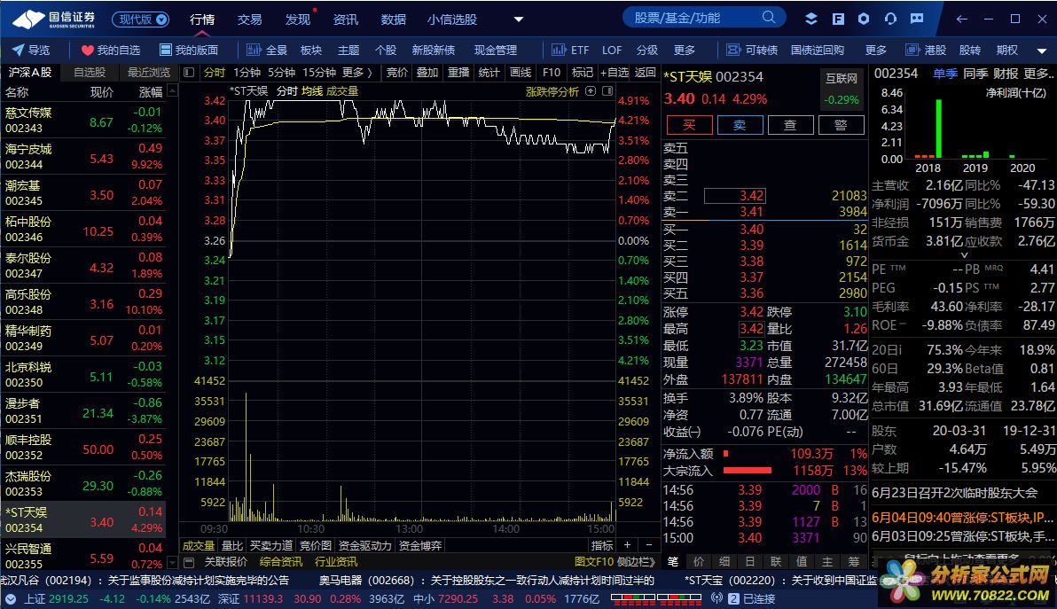Open the 交易 menu
Screen dimensions: 1057x609
click(x=249, y=20)
